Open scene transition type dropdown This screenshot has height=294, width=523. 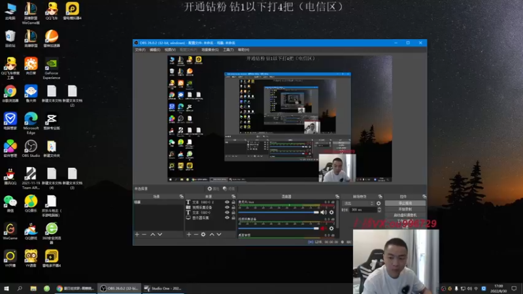359,203
